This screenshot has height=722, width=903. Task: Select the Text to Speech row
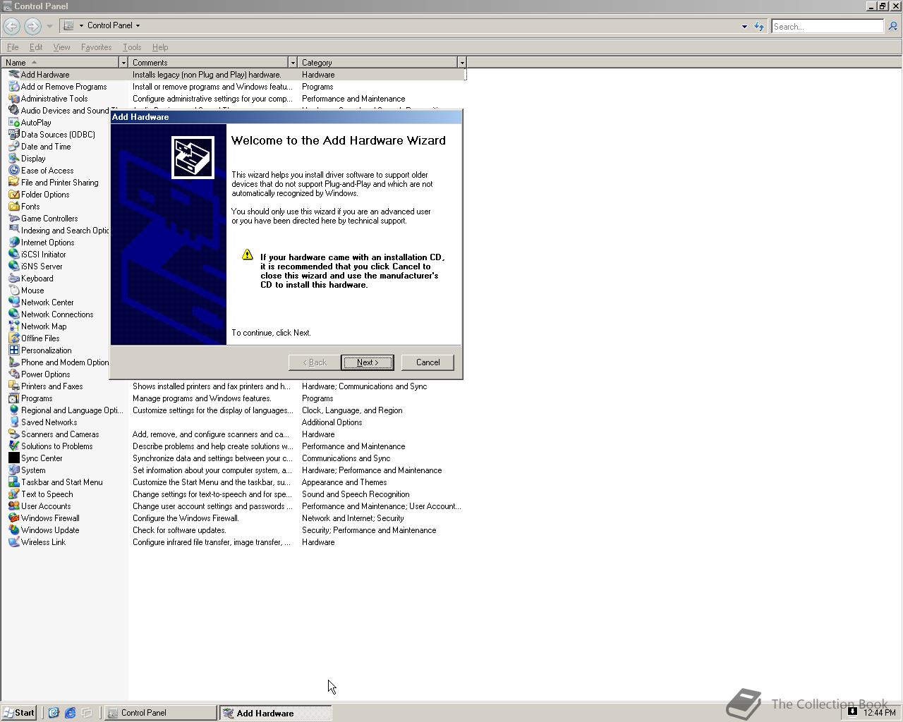(x=234, y=494)
